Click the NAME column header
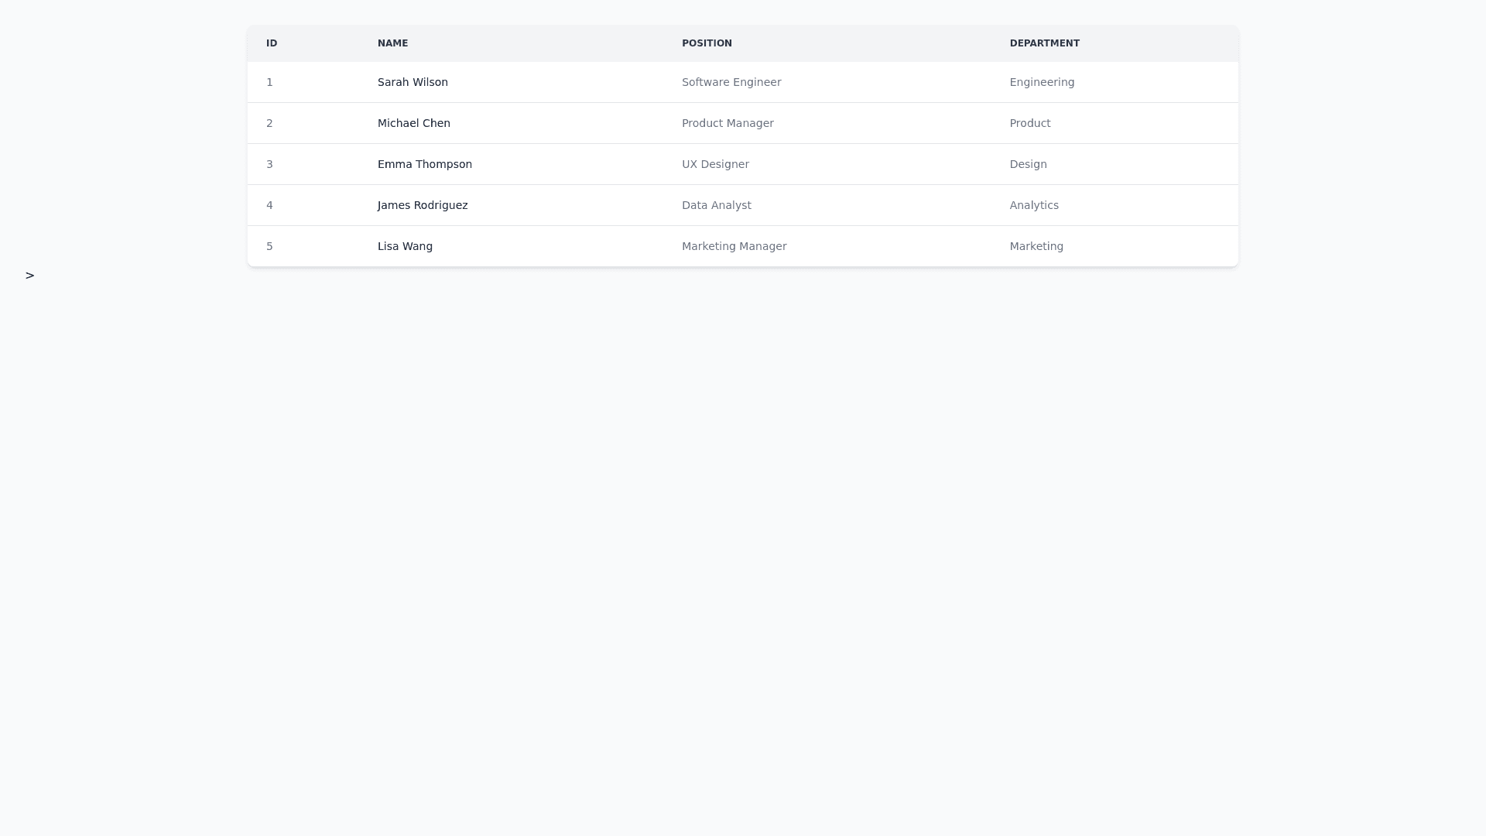 (x=392, y=43)
